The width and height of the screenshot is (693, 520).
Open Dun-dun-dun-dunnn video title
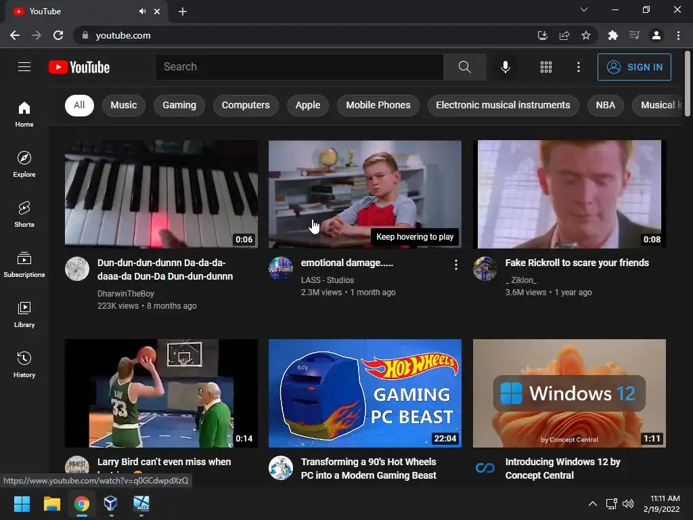click(165, 269)
